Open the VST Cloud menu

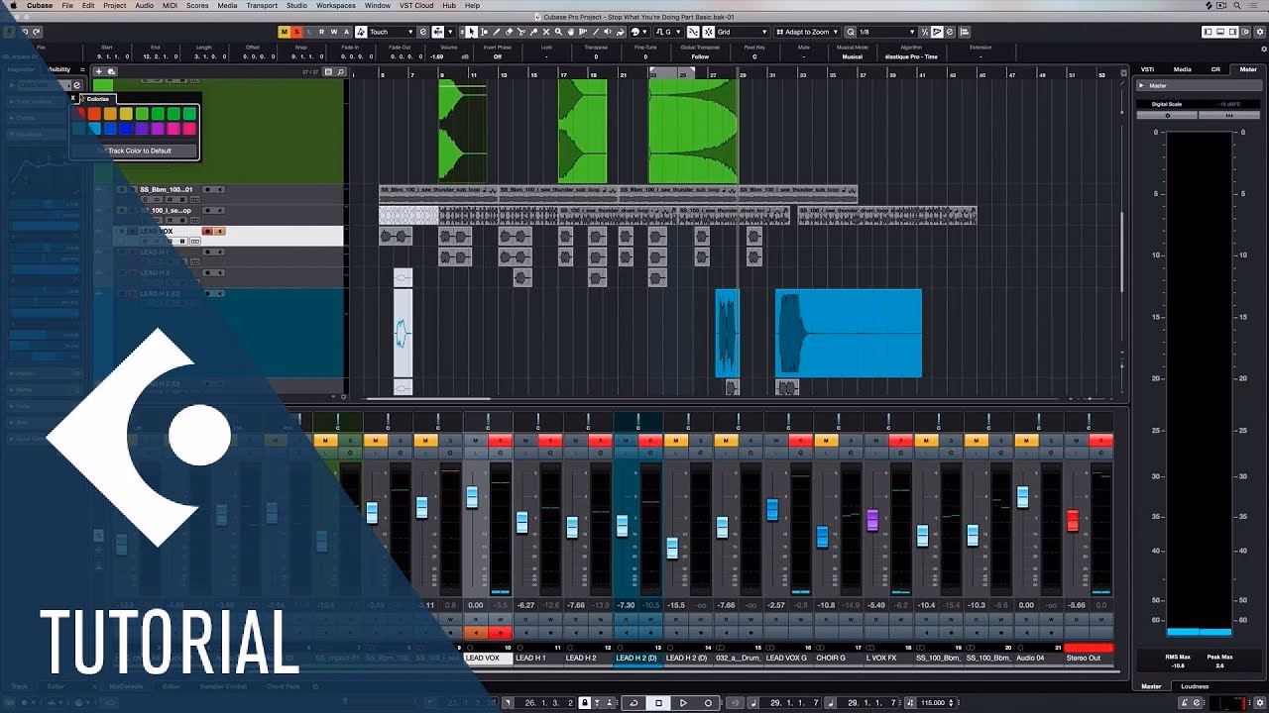[415, 6]
